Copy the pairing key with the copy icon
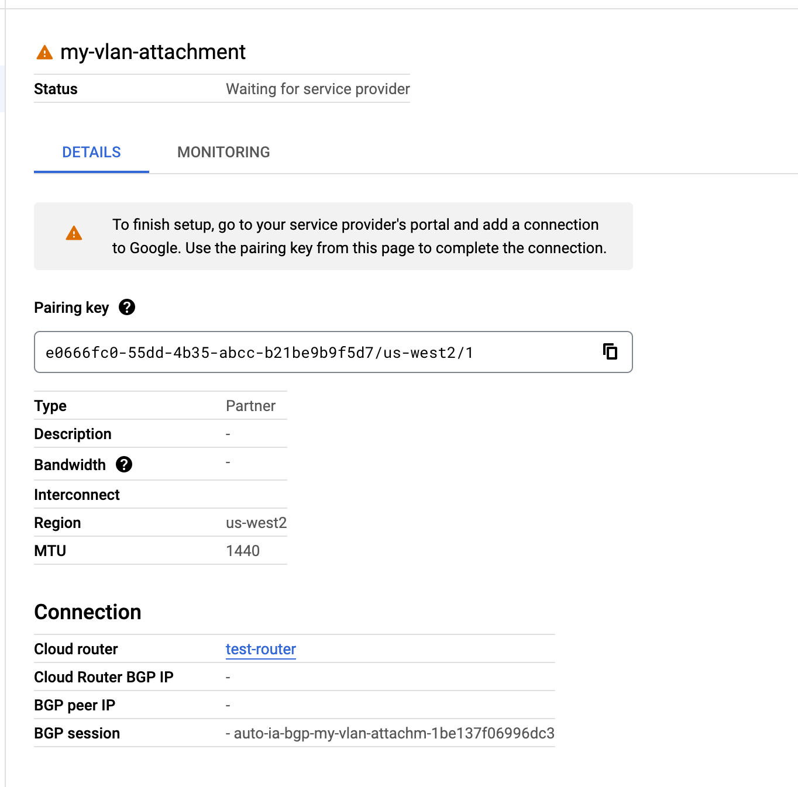The image size is (798, 787). 610,351
